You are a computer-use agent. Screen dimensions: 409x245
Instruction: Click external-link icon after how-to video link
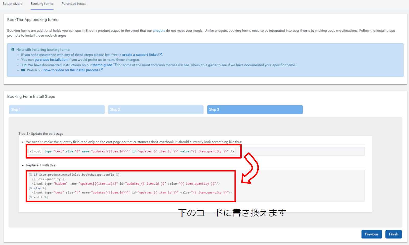click(x=101, y=70)
